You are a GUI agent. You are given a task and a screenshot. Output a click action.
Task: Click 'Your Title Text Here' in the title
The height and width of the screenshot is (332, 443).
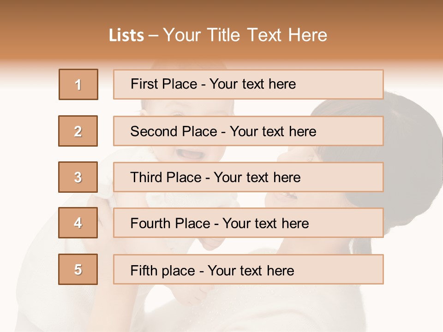pos(245,36)
